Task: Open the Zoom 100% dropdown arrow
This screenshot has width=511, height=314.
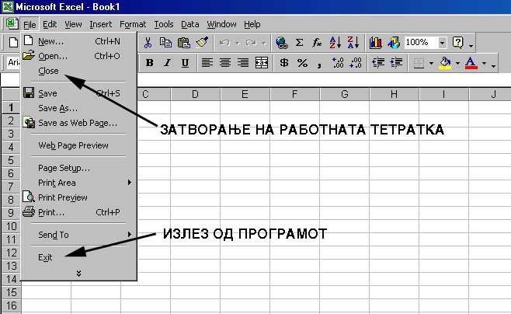Action: tap(442, 43)
